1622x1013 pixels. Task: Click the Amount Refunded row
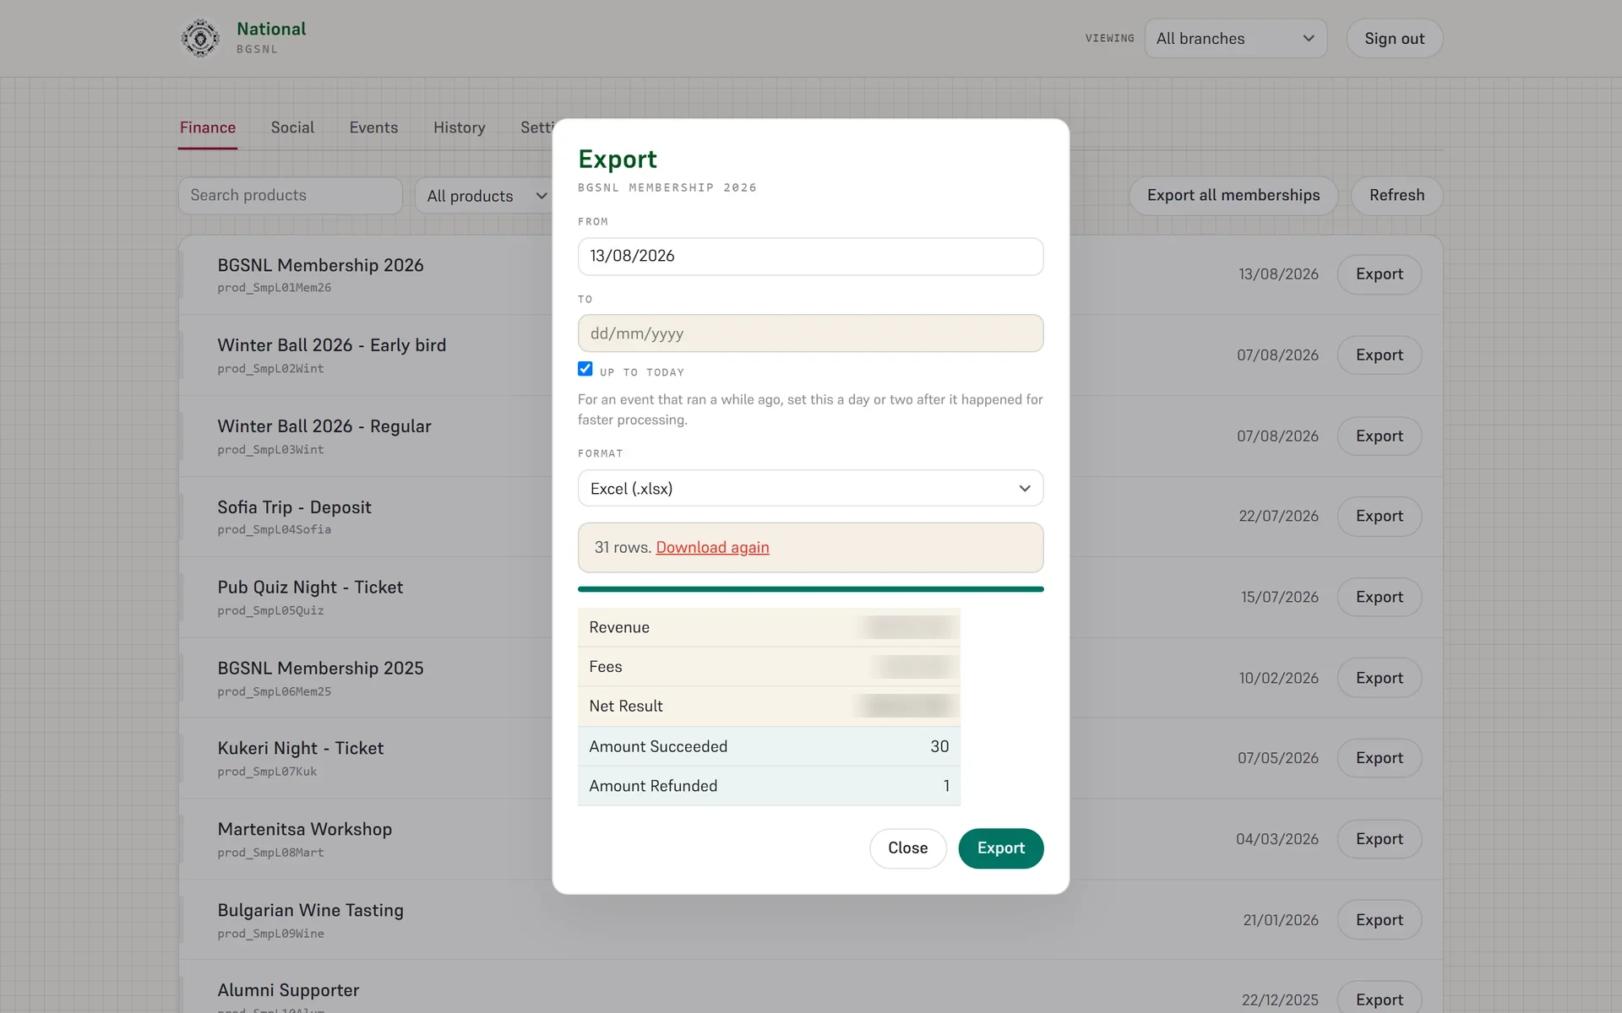[x=769, y=786]
